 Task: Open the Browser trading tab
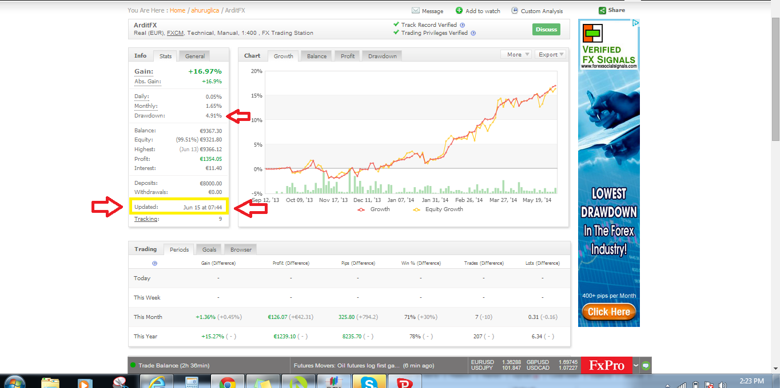coord(241,249)
